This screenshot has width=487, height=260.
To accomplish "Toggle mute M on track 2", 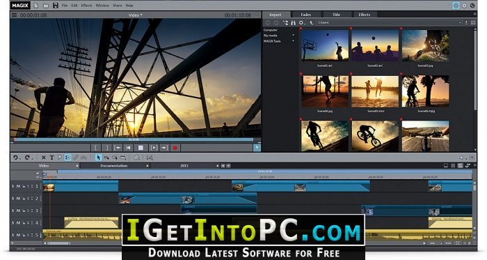I will pos(18,199).
